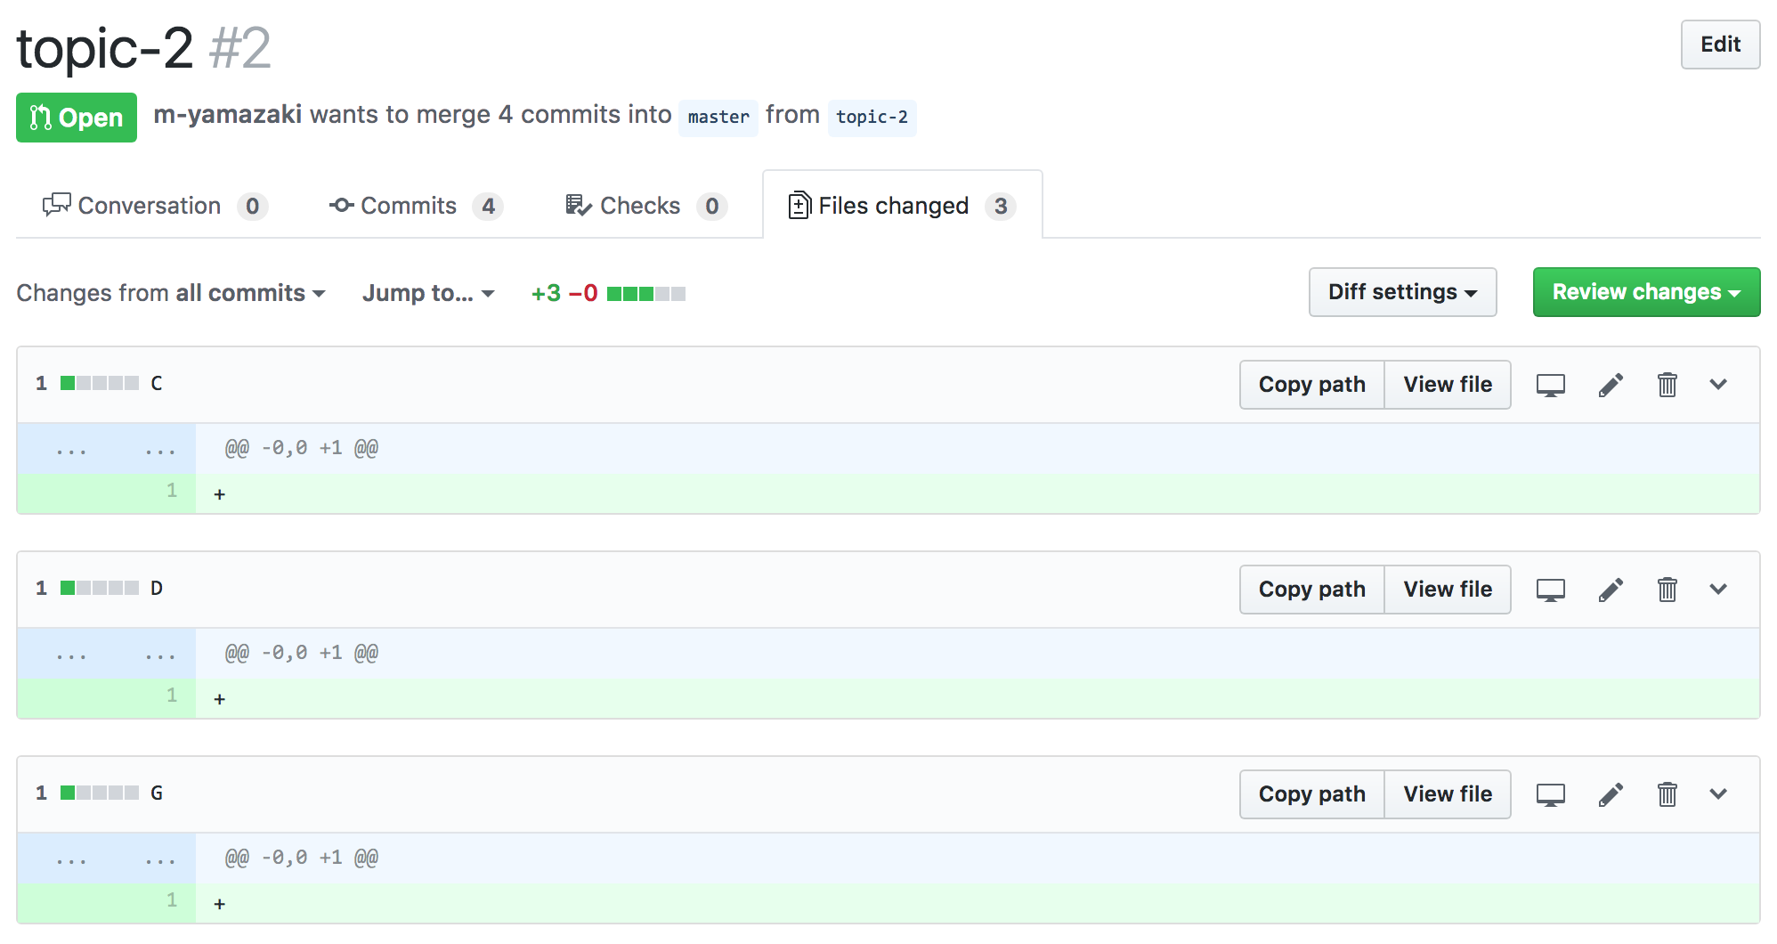
Task: Click file name D in diff header
Action: pyautogui.click(x=157, y=589)
